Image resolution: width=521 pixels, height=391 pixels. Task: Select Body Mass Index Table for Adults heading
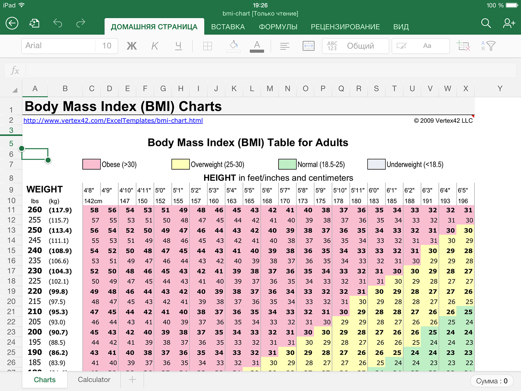pyautogui.click(x=248, y=142)
